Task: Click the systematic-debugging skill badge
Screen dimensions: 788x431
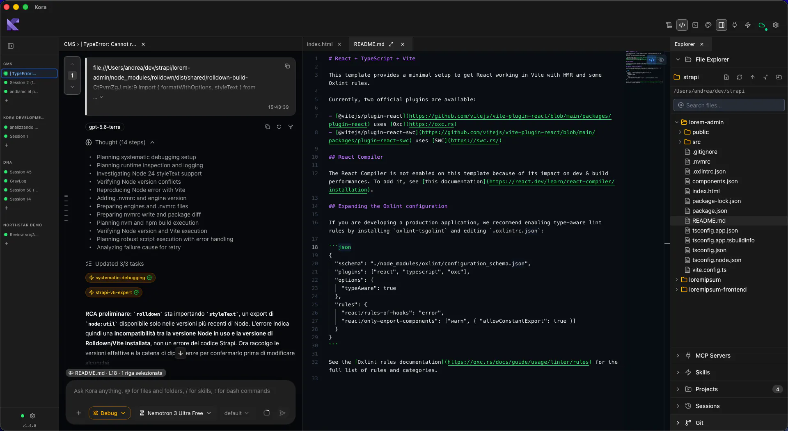Action: tap(120, 278)
